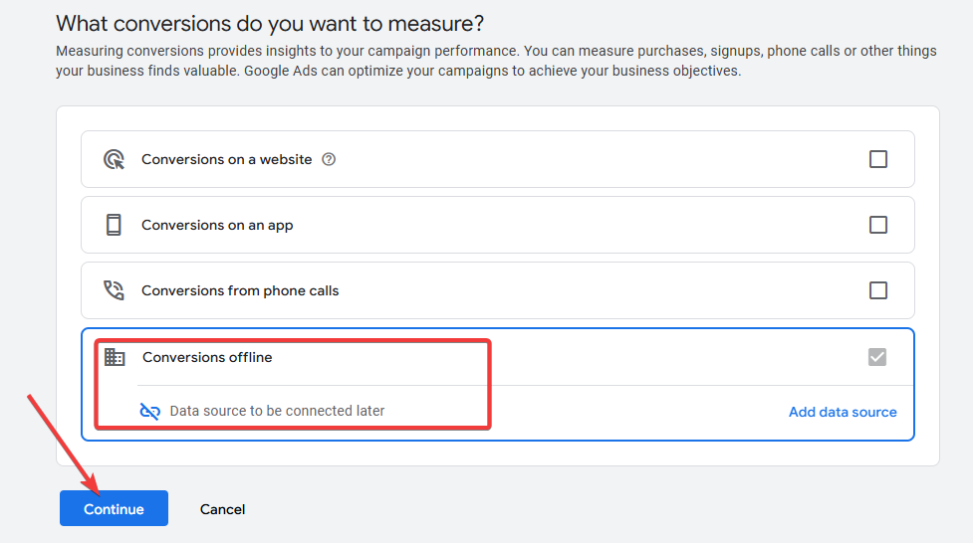Check the Conversions on a website box
The width and height of the screenshot is (973, 543).
878,159
